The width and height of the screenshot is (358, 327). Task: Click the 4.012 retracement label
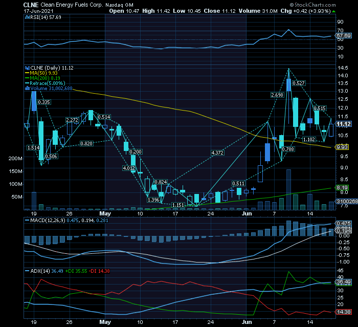[129, 168]
